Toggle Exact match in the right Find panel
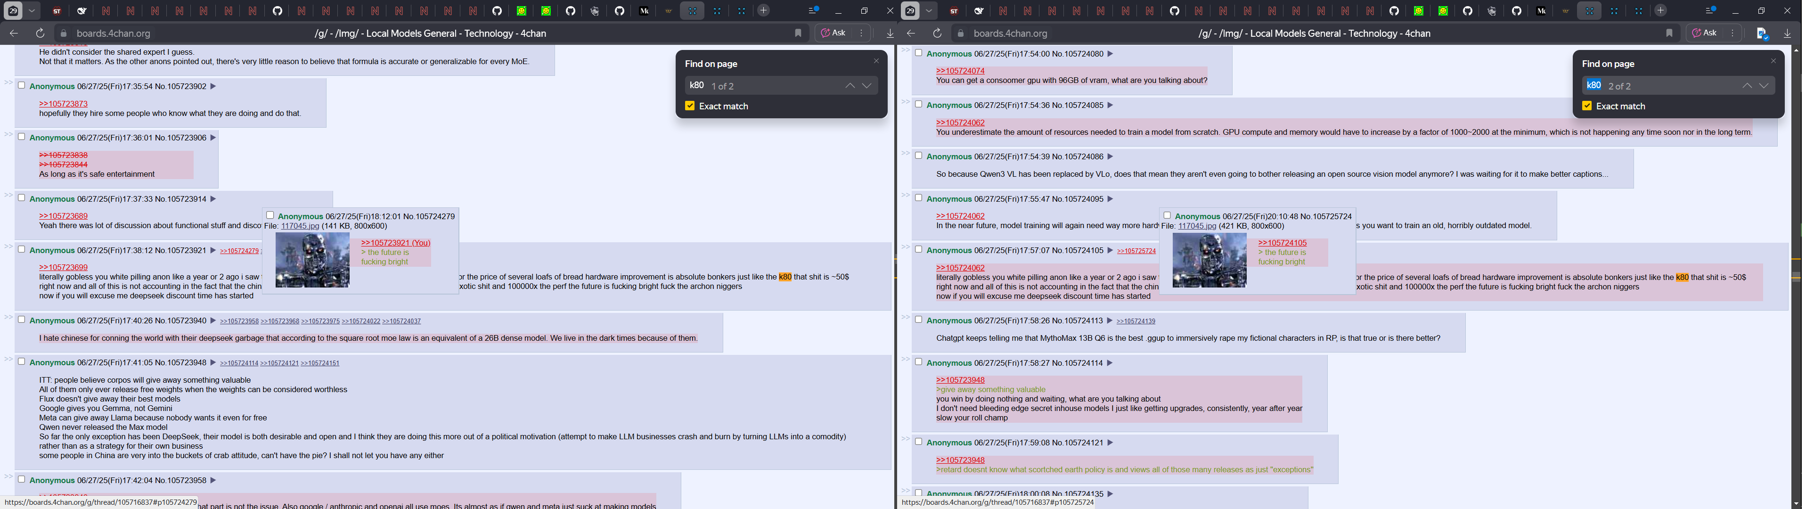The width and height of the screenshot is (1814, 509). coord(1587,106)
